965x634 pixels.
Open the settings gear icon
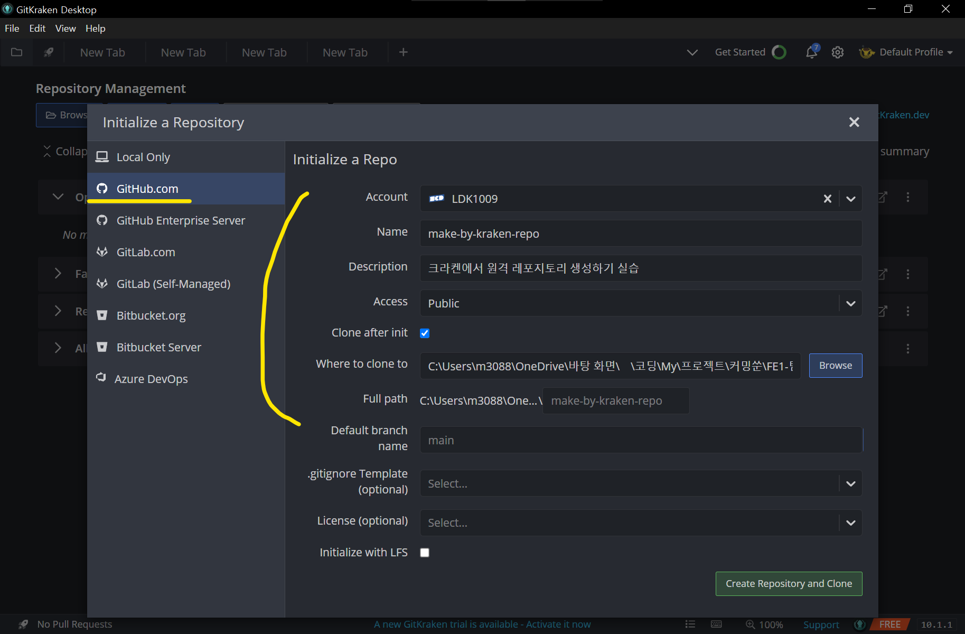(x=838, y=52)
